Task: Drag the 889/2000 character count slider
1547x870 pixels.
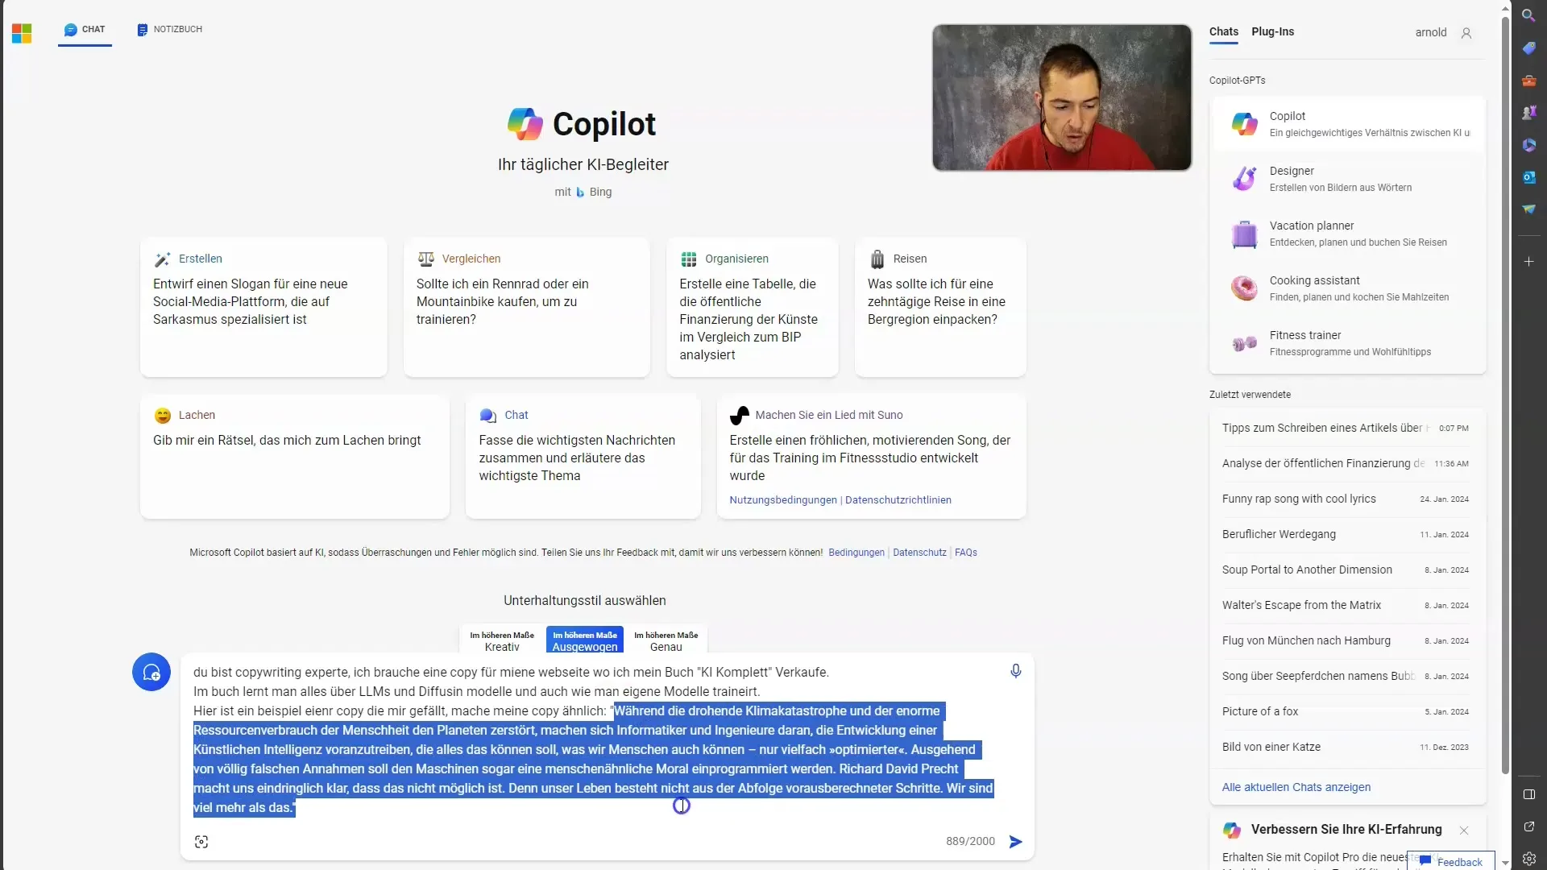Action: pyautogui.click(x=967, y=841)
